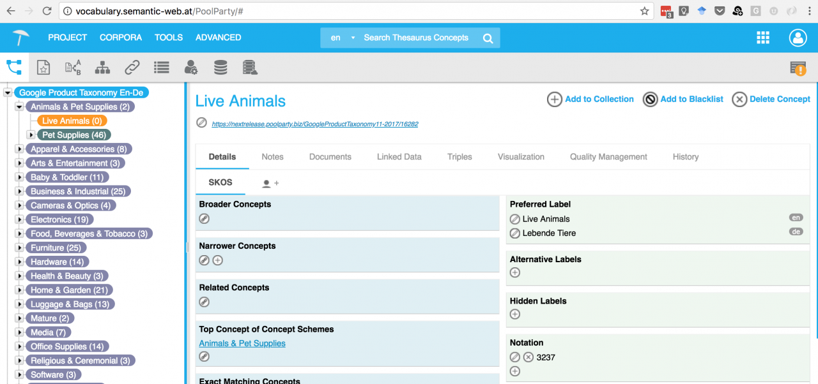The width and height of the screenshot is (818, 384).
Task: Collapse the Animals & Pet Supplies node
Action: pyautogui.click(x=20, y=107)
